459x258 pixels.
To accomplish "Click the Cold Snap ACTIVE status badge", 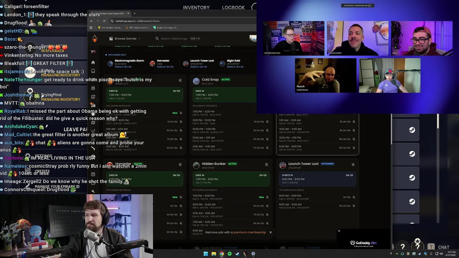I will coord(226,80).
